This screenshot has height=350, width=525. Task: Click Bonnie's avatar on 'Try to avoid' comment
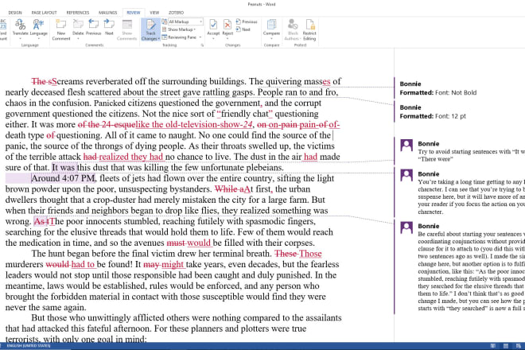406,146
